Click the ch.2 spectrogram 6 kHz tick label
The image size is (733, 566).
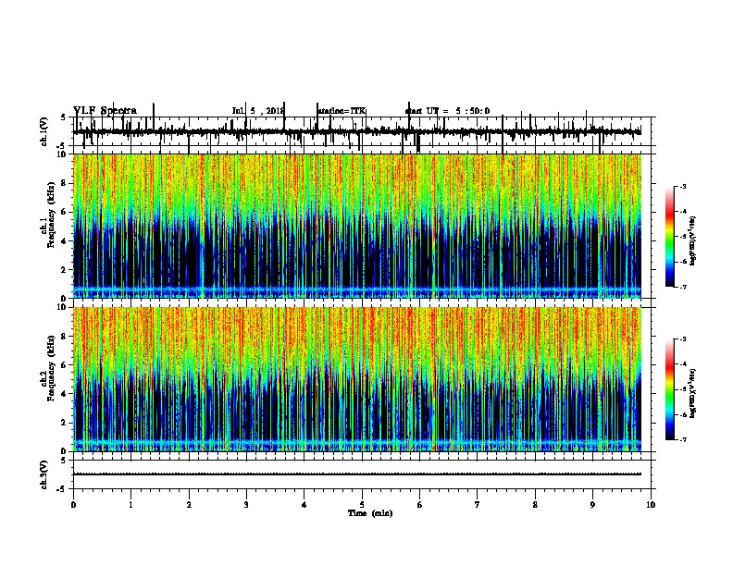64,365
